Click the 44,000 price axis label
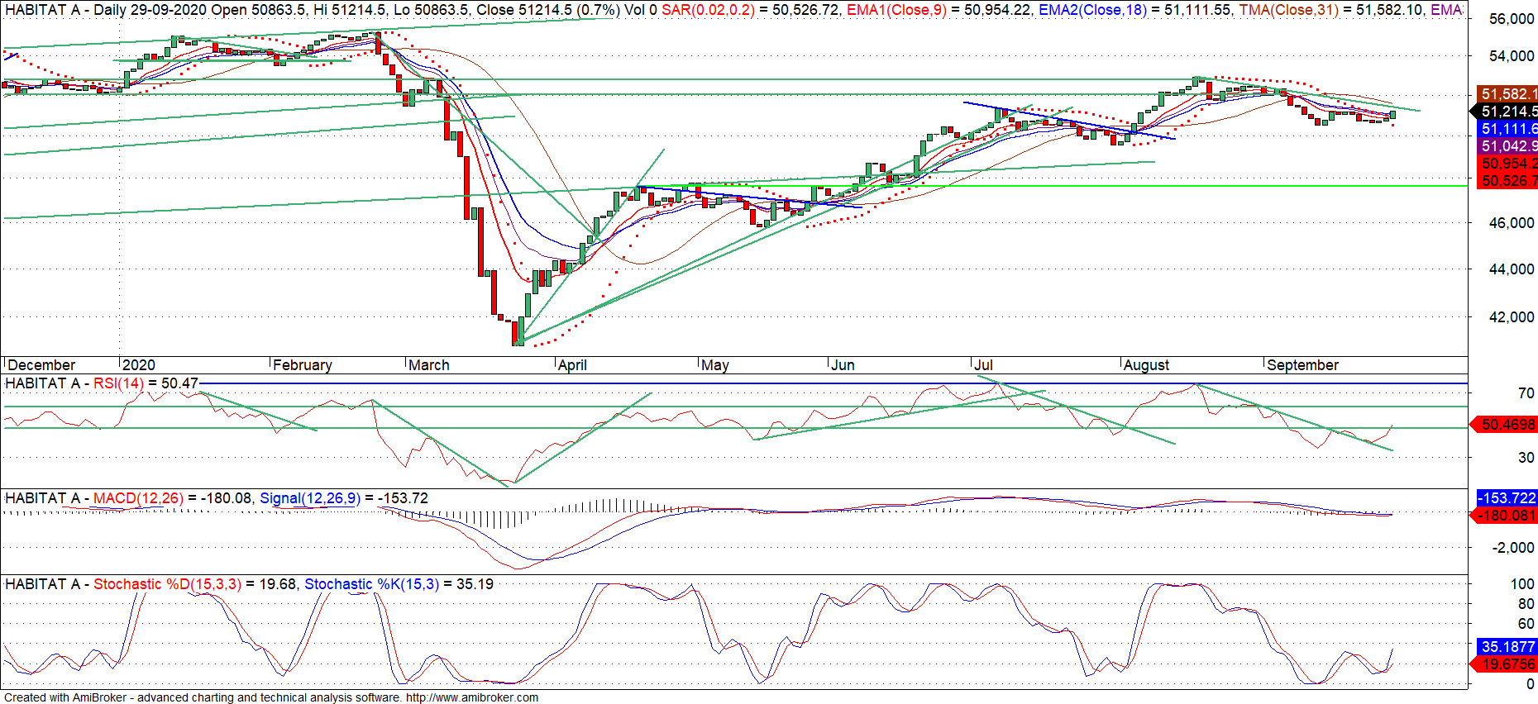This screenshot has width=1538, height=704. tap(1512, 269)
